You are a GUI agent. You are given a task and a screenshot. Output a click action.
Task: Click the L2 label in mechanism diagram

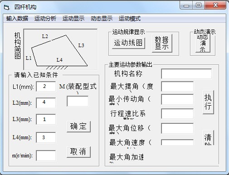(45, 36)
